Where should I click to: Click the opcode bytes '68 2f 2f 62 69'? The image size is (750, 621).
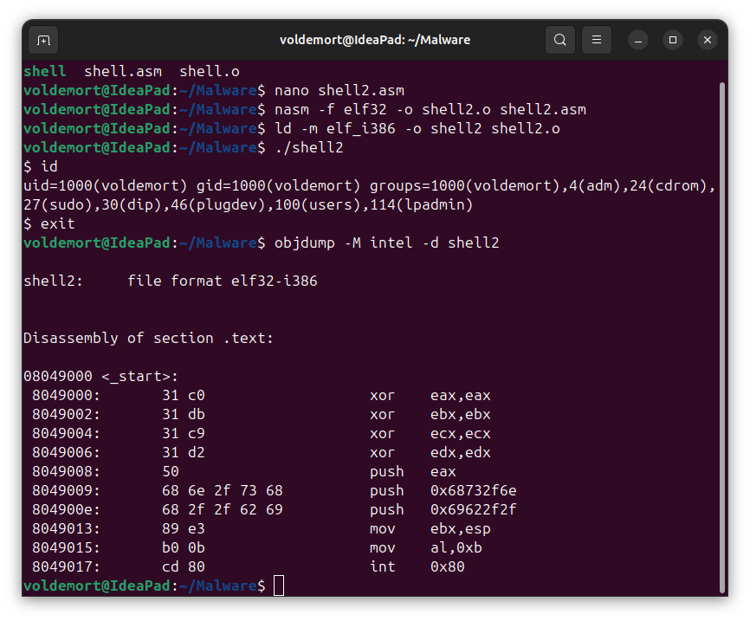point(223,510)
